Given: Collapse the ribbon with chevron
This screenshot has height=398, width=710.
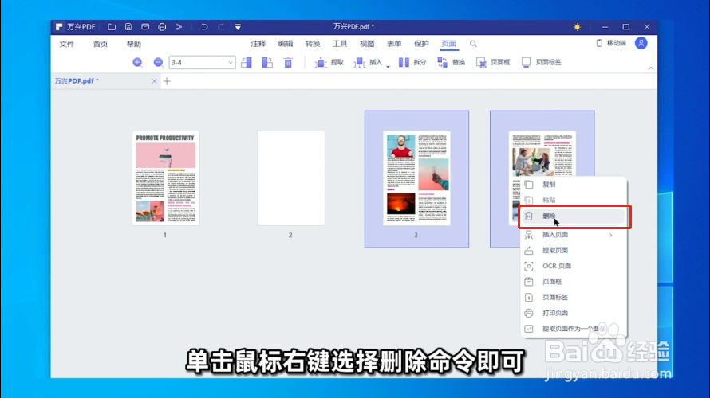Looking at the screenshot, I should coord(651,68).
